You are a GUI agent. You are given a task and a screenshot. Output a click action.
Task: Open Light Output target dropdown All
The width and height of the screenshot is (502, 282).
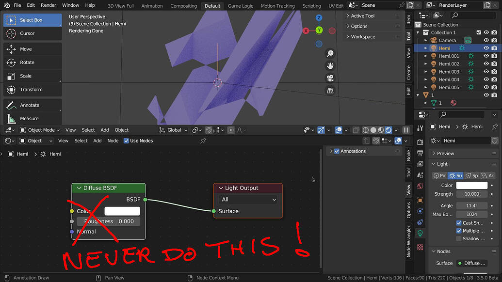(248, 200)
